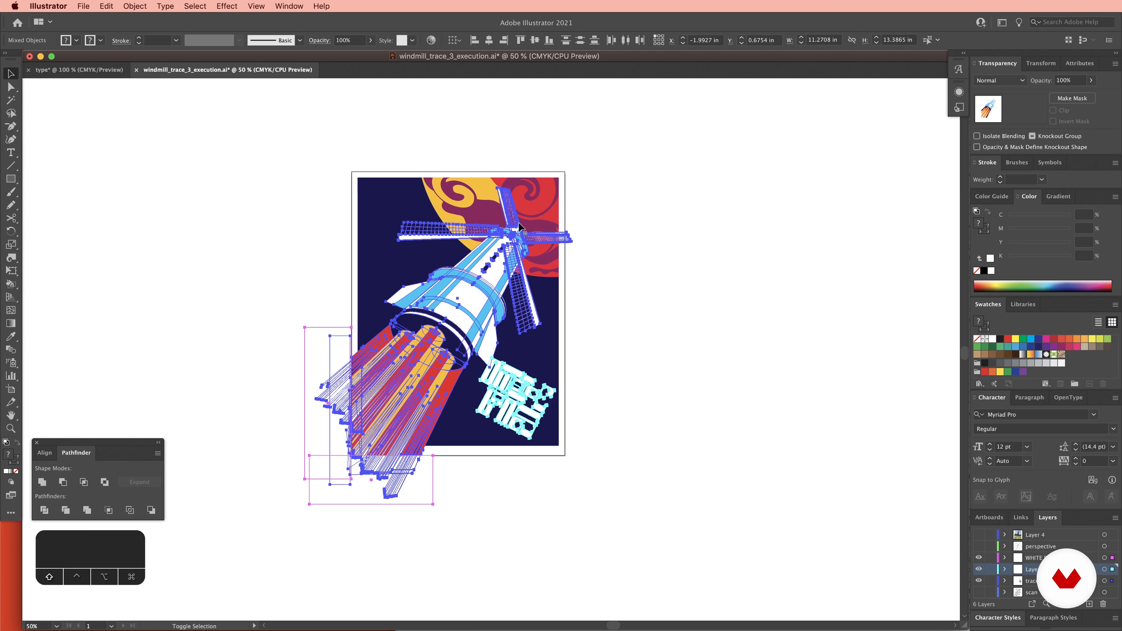Screen dimensions: 1122x631
Task: Toggle Isolate Blending checkbox
Action: click(x=977, y=136)
